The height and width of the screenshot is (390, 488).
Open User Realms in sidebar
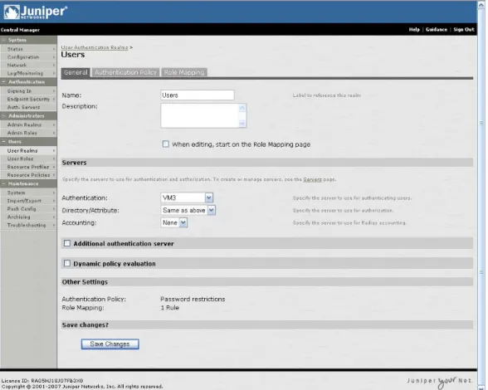(28, 151)
